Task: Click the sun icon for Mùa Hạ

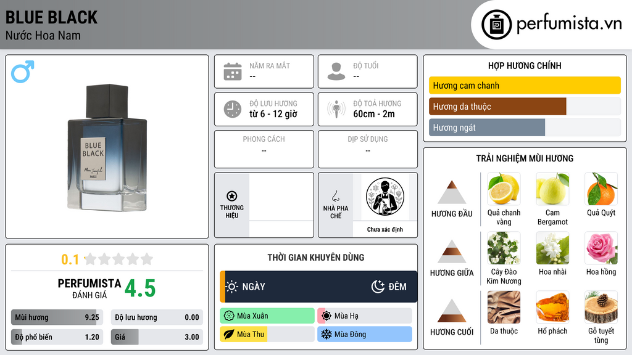Action: point(326,316)
